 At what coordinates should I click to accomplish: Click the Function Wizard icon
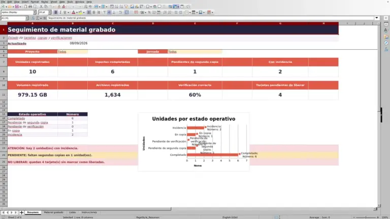pos(33,18)
